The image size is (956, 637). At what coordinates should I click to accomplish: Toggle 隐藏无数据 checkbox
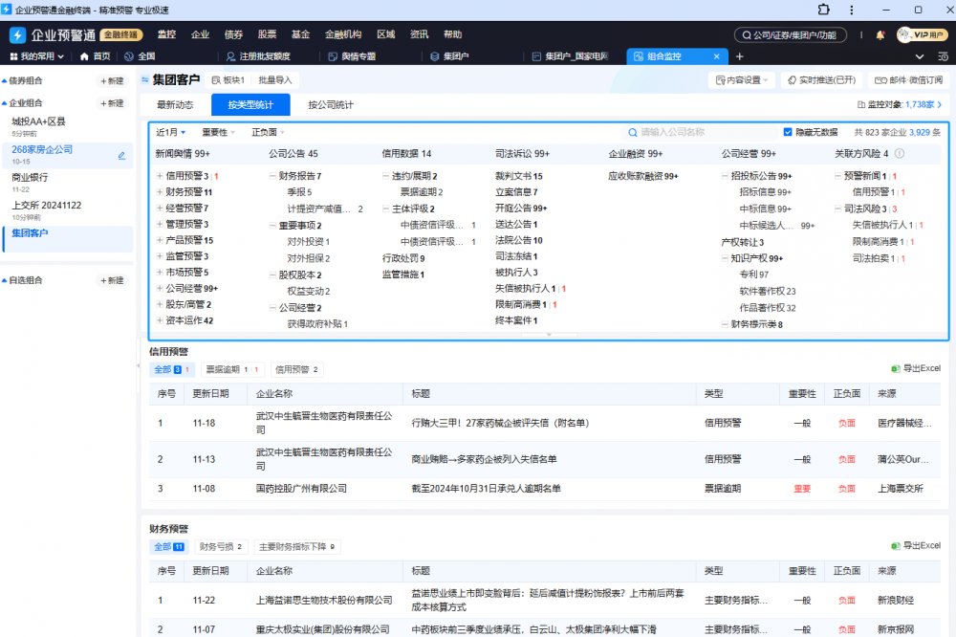coord(788,132)
